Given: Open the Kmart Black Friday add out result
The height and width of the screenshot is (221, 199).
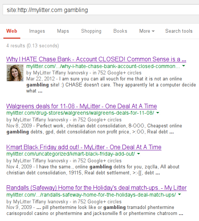Looking at the screenshot, I should click(x=84, y=147).
